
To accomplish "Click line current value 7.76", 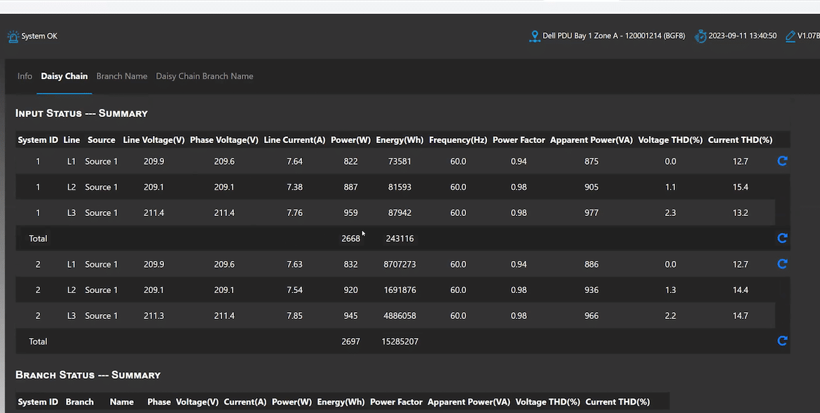I will click(294, 212).
